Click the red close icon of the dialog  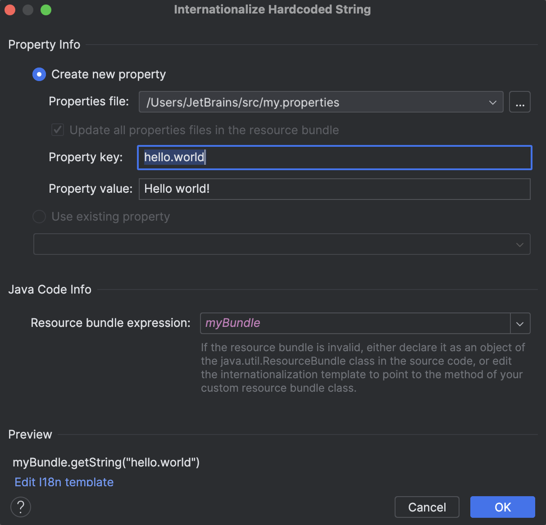pos(9,9)
